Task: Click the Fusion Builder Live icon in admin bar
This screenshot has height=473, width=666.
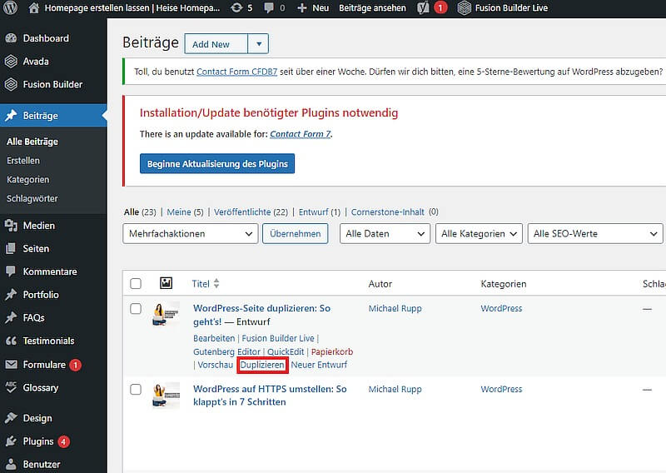Action: [465, 7]
